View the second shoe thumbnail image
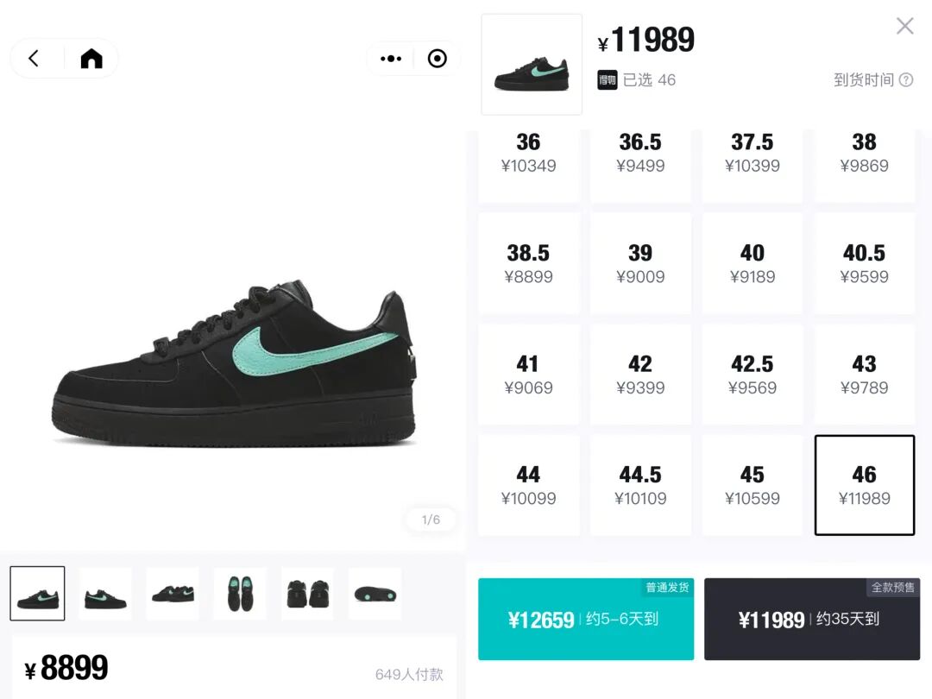The width and height of the screenshot is (932, 699). coord(105,594)
